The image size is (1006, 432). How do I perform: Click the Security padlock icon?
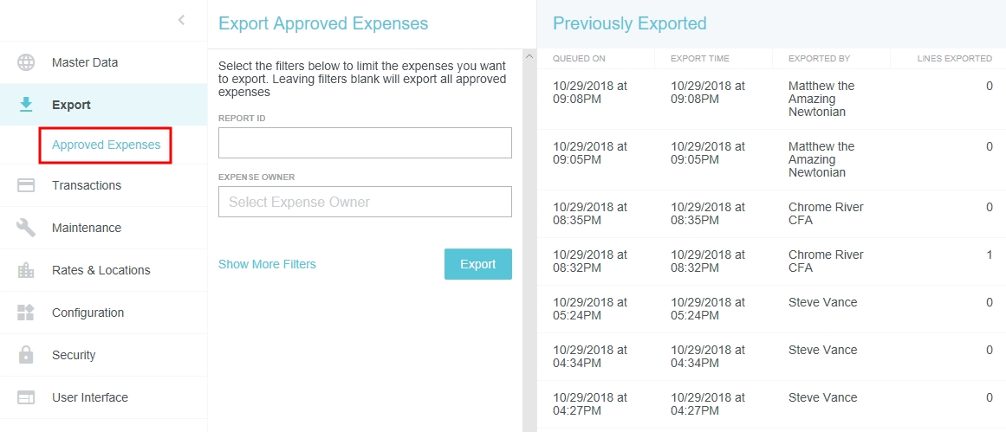pyautogui.click(x=26, y=355)
